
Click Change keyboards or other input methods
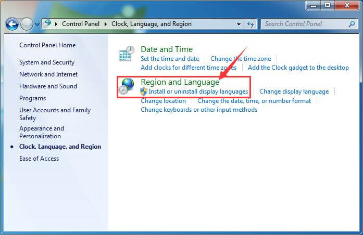point(199,110)
